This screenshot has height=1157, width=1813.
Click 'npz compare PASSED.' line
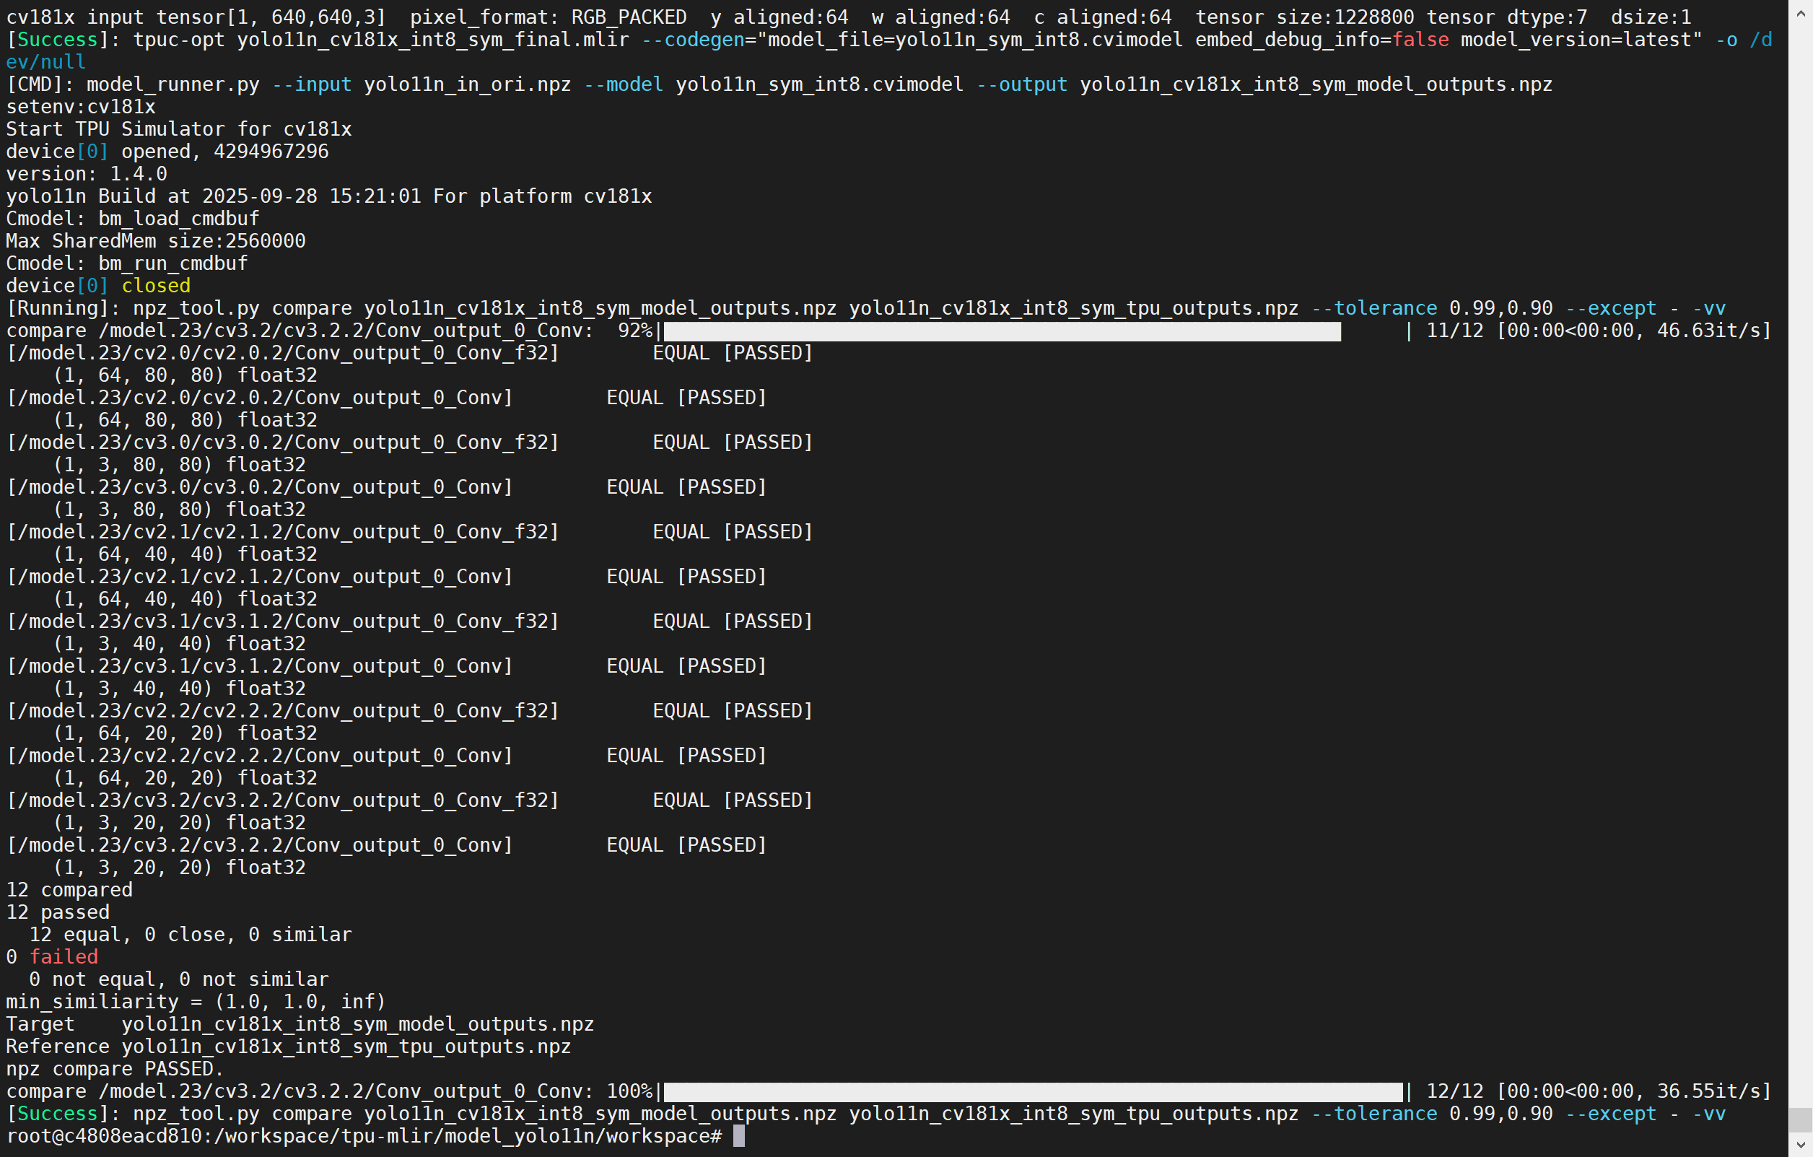coord(115,1069)
